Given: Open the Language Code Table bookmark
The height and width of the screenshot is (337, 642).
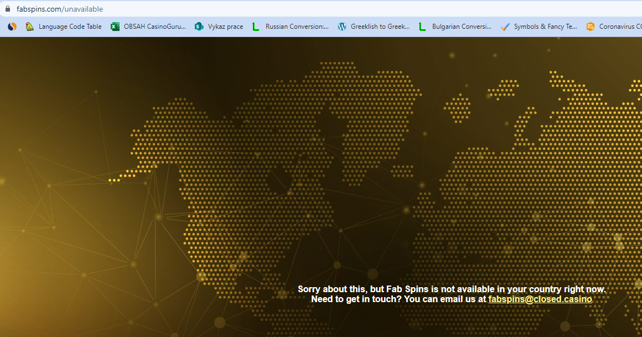Looking at the screenshot, I should (70, 27).
